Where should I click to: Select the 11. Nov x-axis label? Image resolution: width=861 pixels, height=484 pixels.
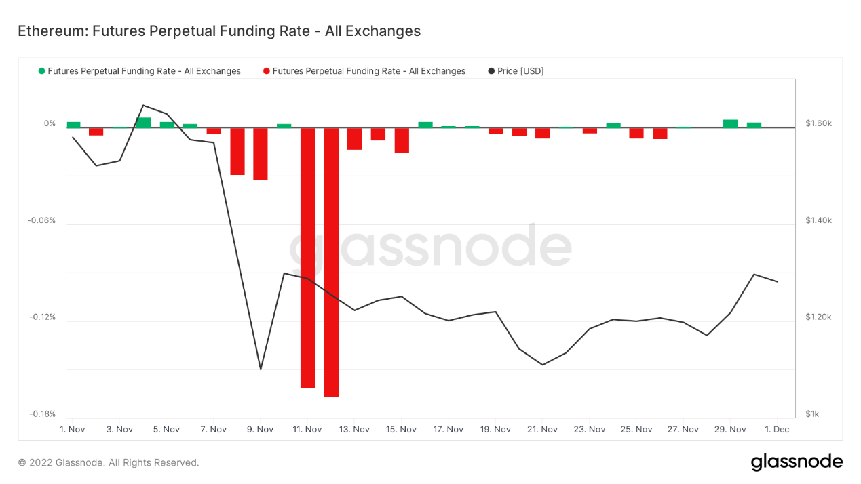(x=307, y=430)
